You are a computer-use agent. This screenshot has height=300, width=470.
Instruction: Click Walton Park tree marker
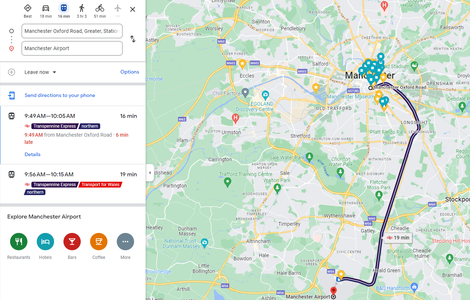(x=277, y=188)
